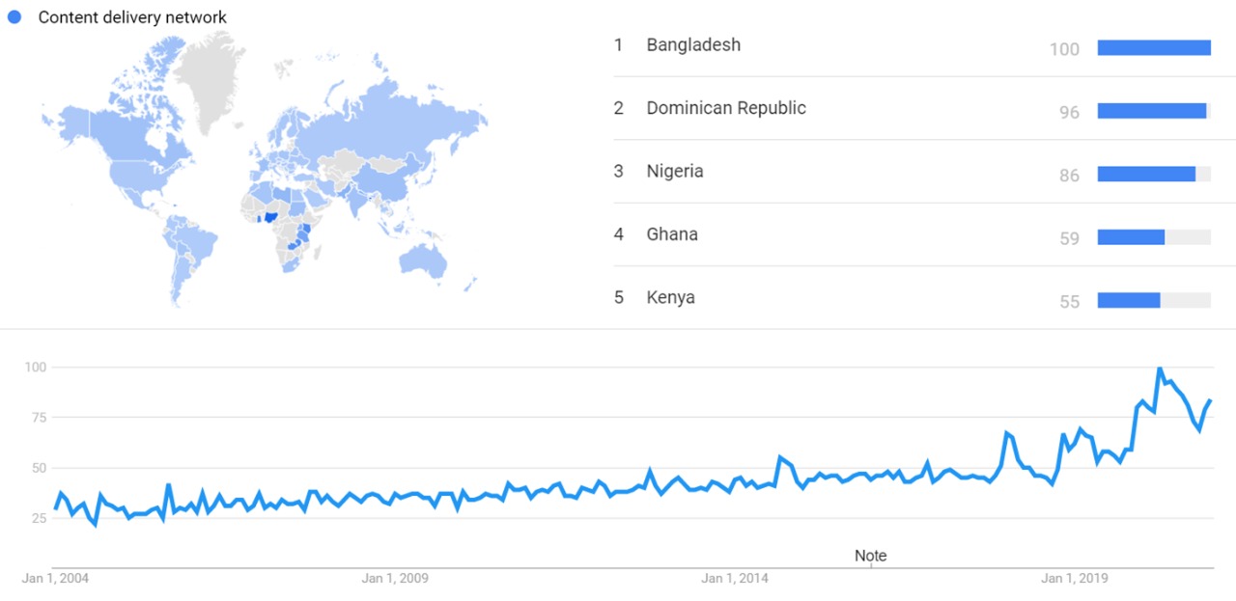
Task: Click the Content delivery network legend label
Action: coord(132,17)
